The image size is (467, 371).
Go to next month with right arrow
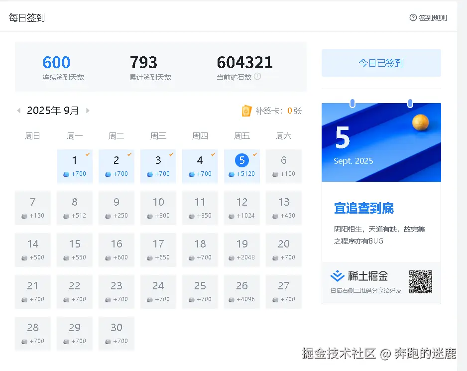(88, 111)
